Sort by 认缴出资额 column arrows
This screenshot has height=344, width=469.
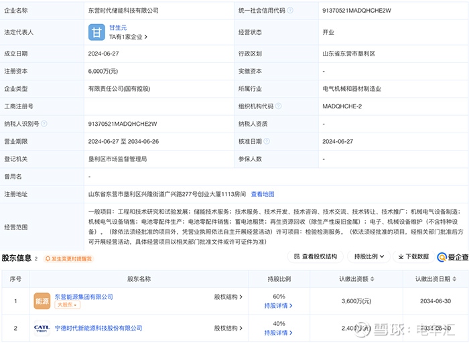373,279
